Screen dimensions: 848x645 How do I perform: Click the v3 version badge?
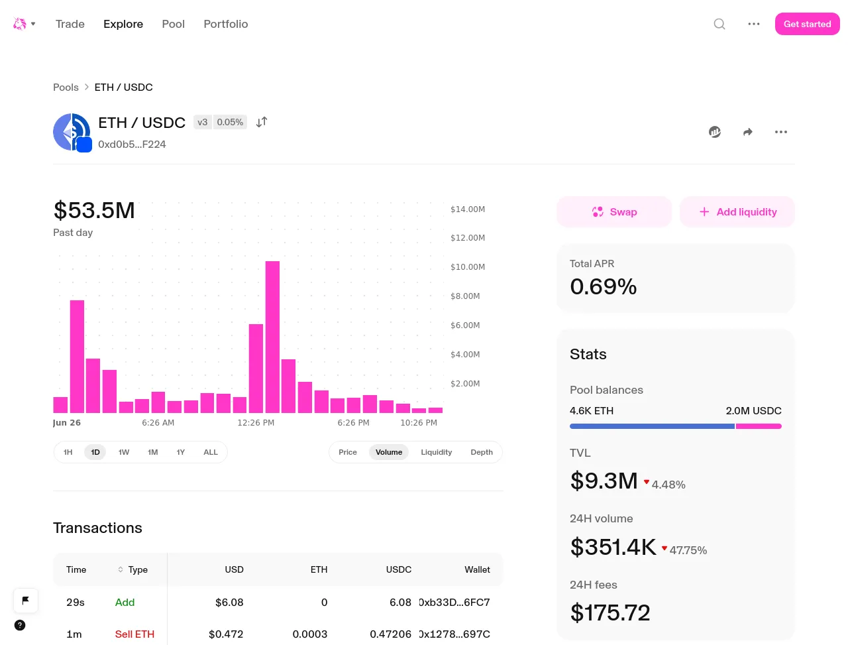pos(203,122)
